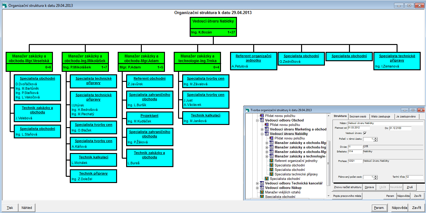Collapse the Vedoucí útvaru Nabídky tree node
The image size is (426, 213).
262,134
